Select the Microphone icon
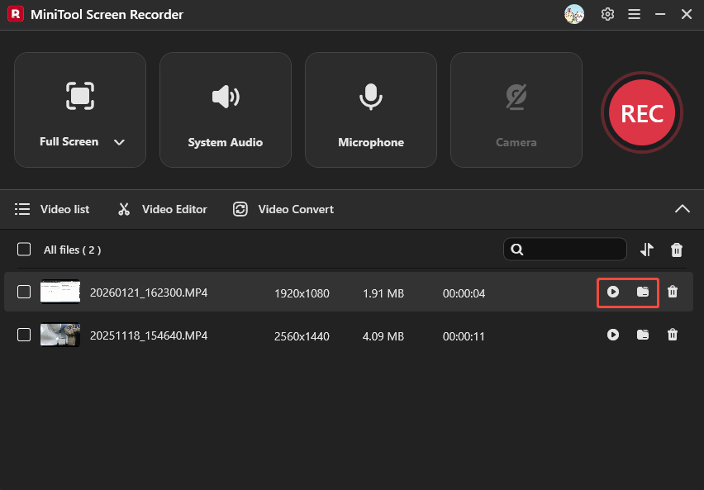This screenshot has width=704, height=490. point(370,97)
